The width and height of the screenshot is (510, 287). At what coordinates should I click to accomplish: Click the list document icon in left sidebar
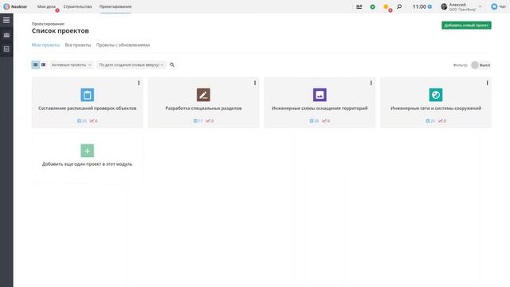[x=6, y=49]
